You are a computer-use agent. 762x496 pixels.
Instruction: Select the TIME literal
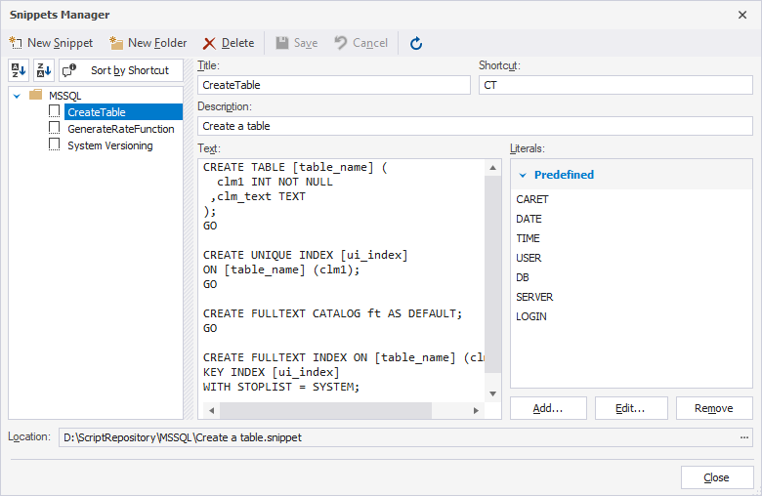point(528,238)
